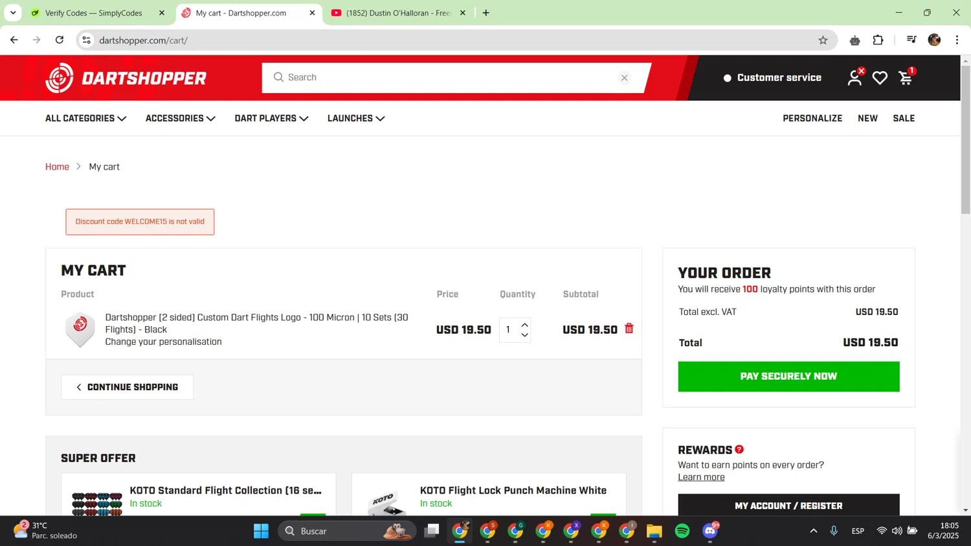The image size is (971, 546).
Task: Click browser forward arrow
Action: point(37,40)
